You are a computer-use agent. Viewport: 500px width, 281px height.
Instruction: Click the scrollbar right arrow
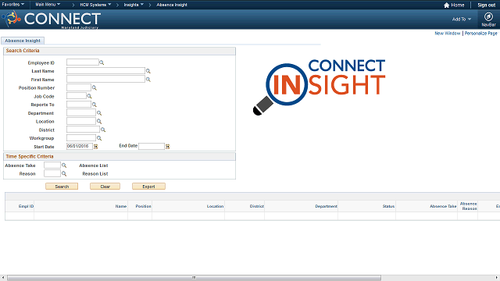point(497,278)
